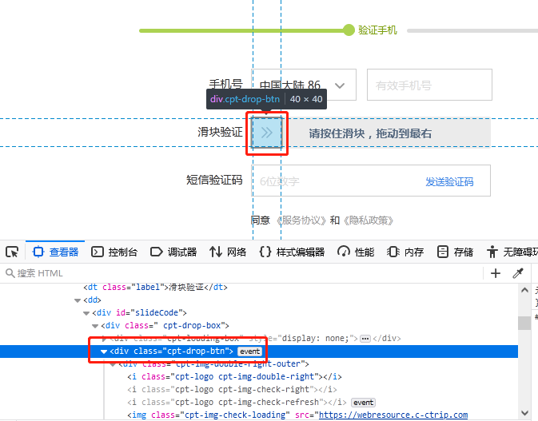Screen dimensions: 538x421
Task: Switch to the 性能 performance tab
Action: click(356, 252)
